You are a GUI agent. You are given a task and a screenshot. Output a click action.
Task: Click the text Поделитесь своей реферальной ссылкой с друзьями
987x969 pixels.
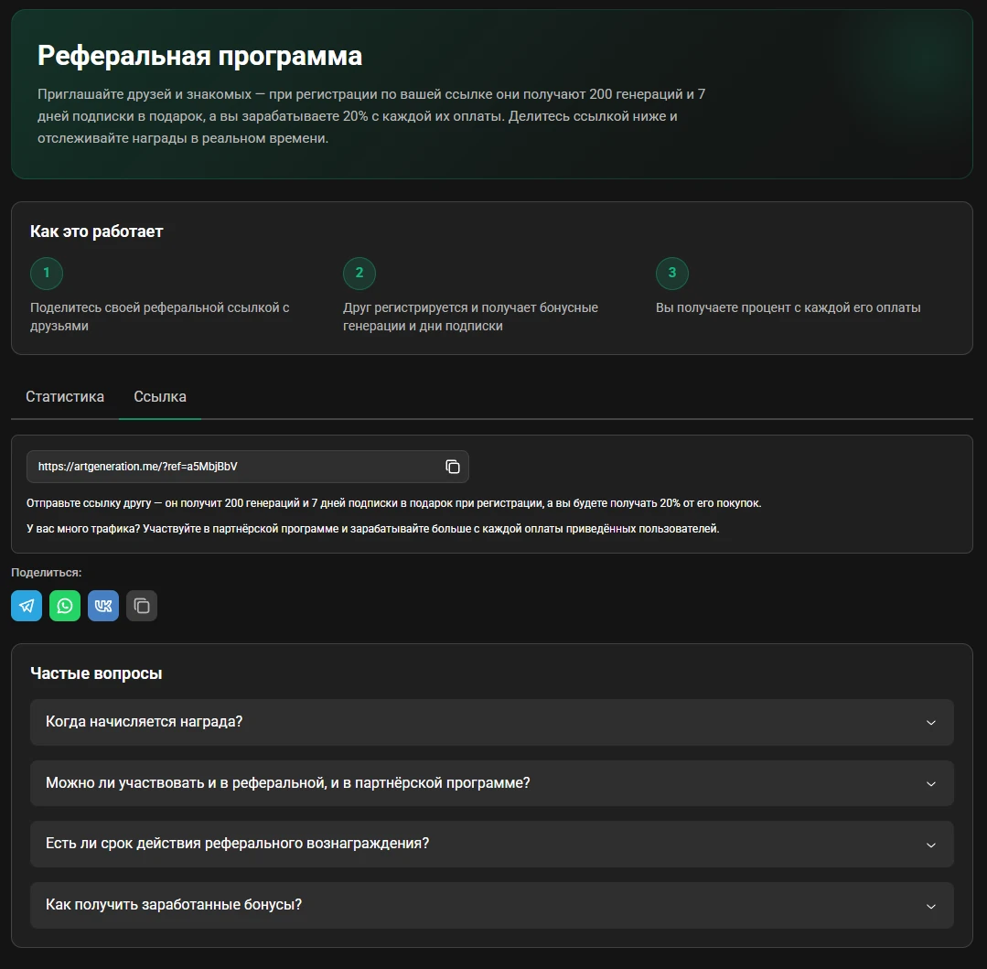[160, 317]
